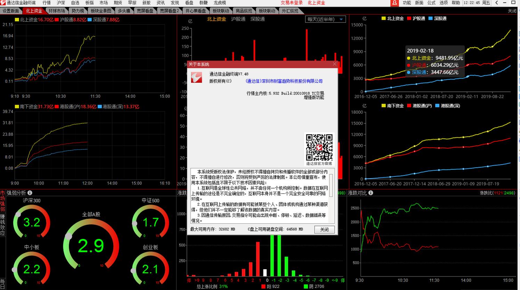Click red 港股通(沪) legend swatch in right chart
Image resolution: width=520 pixels, height=290 pixels.
click(409, 106)
